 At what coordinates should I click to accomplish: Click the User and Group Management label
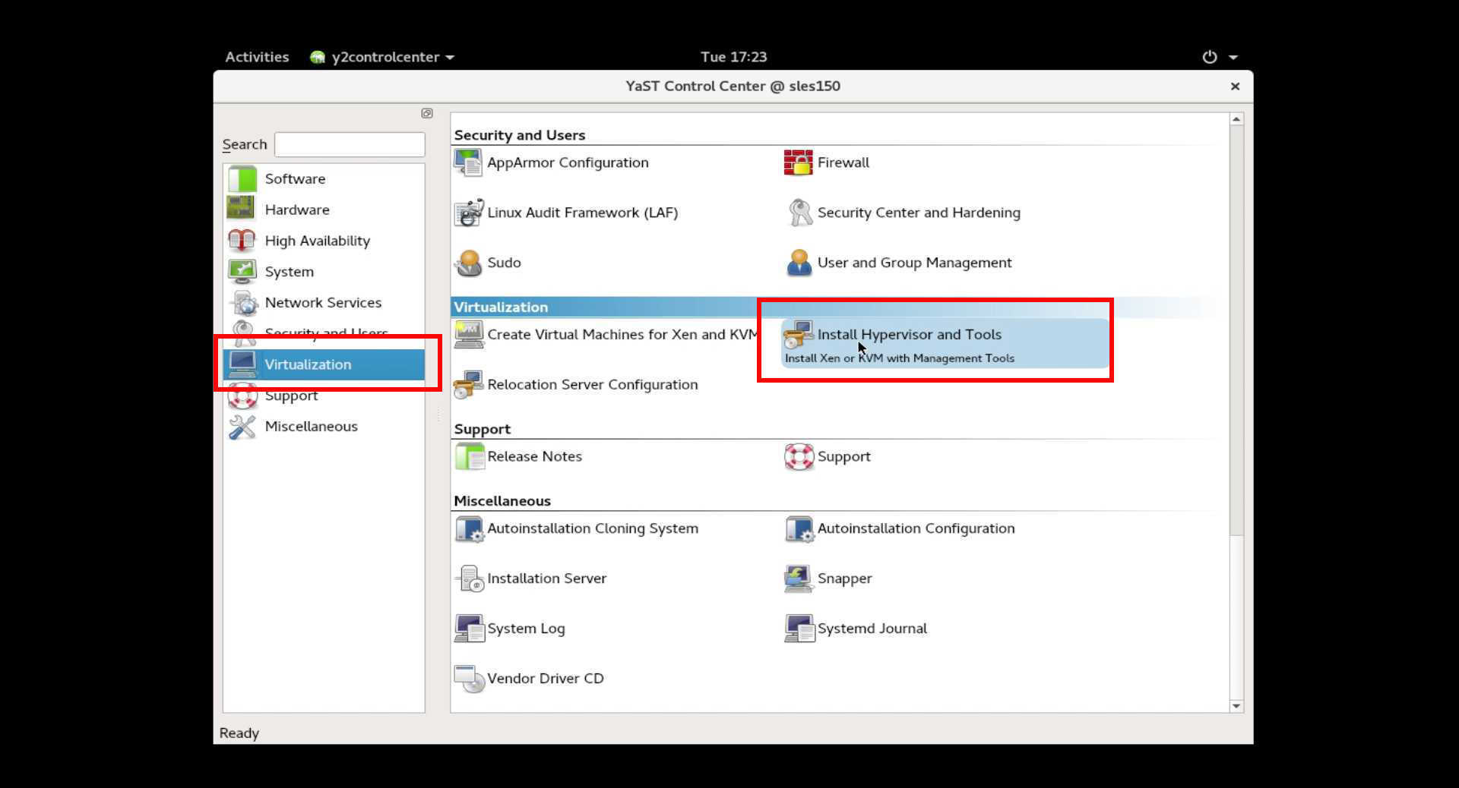[x=914, y=263]
